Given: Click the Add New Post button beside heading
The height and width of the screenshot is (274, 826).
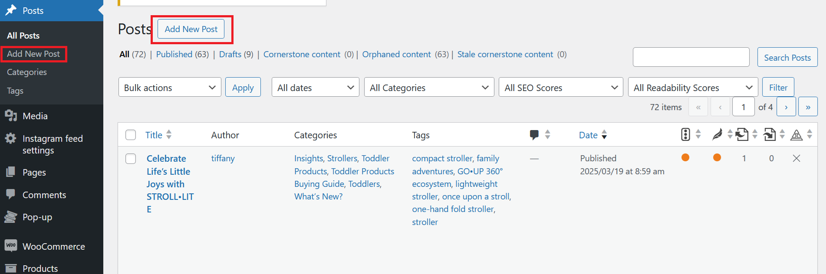Looking at the screenshot, I should click(191, 29).
